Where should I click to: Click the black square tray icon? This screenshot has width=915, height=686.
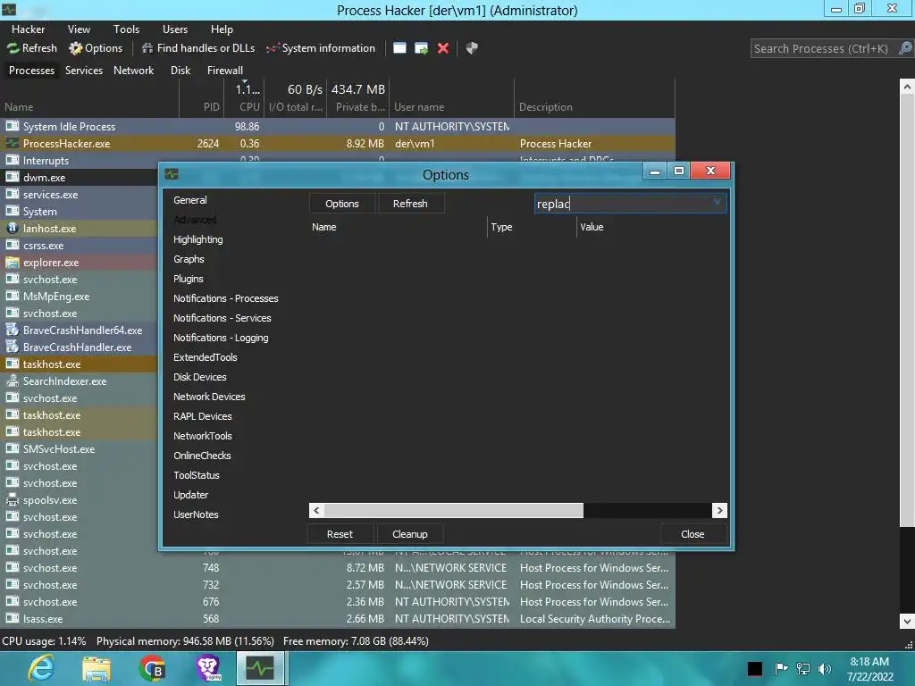click(x=754, y=668)
